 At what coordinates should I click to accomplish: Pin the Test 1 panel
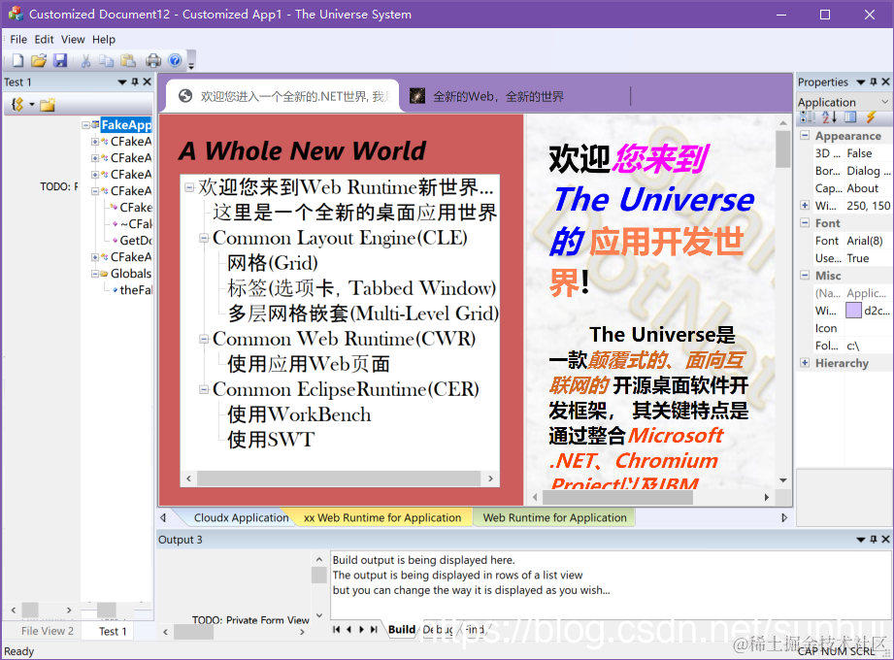click(x=135, y=82)
